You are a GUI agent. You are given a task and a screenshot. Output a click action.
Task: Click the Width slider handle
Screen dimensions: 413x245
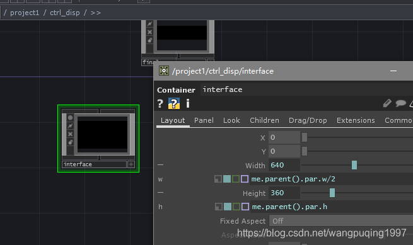[x=354, y=165]
